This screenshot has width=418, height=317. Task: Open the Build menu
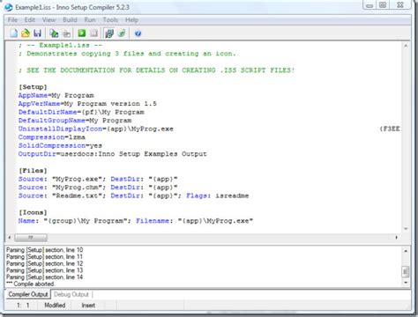(x=70, y=20)
